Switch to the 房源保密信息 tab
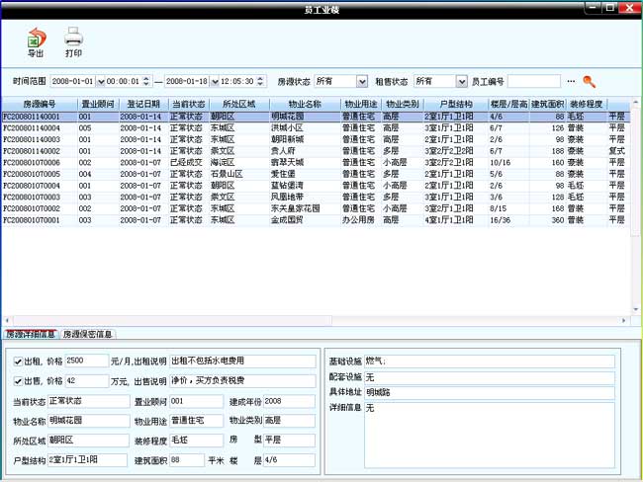Viewport: 643px width, 482px height. (x=88, y=335)
